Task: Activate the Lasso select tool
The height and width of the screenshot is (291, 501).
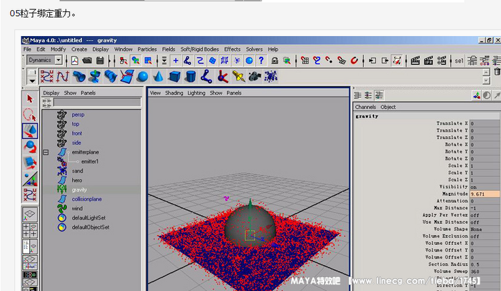Action: pos(29,115)
